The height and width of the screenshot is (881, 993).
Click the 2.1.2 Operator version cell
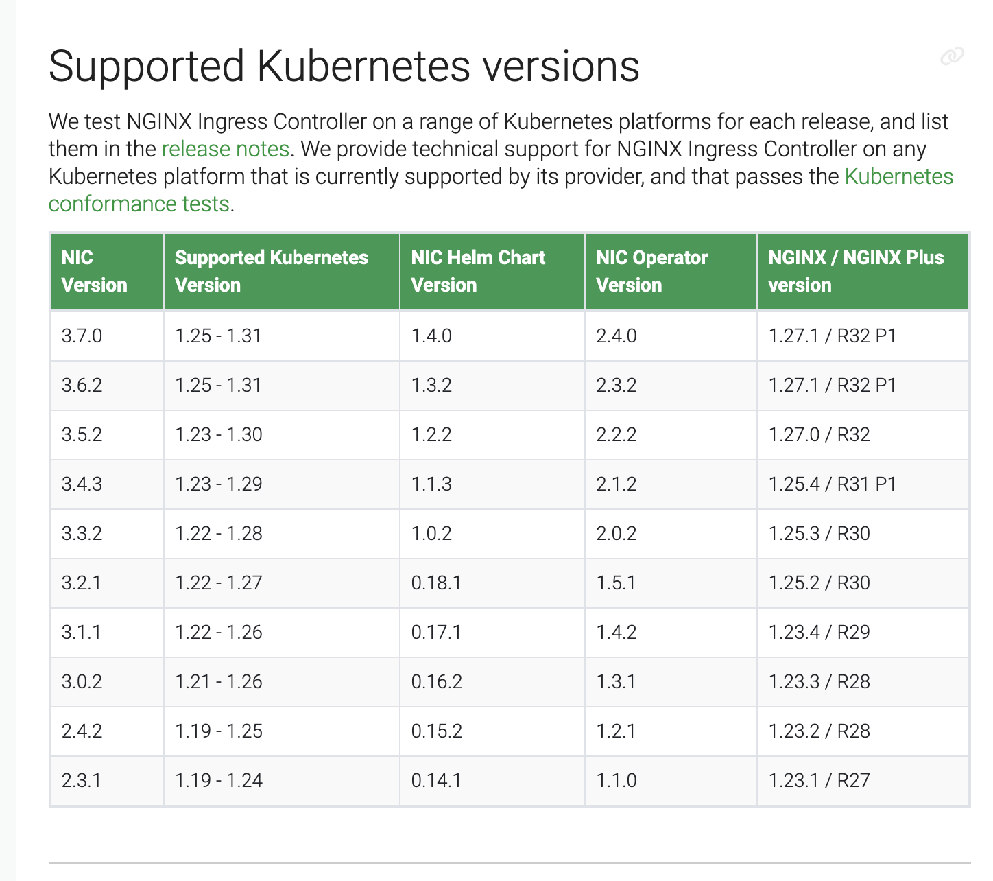tap(671, 484)
